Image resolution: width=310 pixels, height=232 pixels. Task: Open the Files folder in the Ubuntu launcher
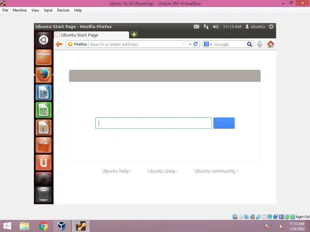tap(44, 57)
